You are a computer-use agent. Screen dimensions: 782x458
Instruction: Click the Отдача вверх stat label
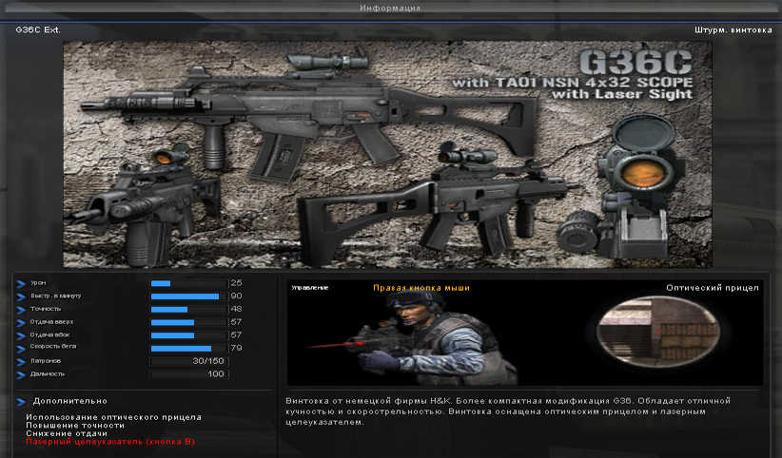click(x=52, y=322)
